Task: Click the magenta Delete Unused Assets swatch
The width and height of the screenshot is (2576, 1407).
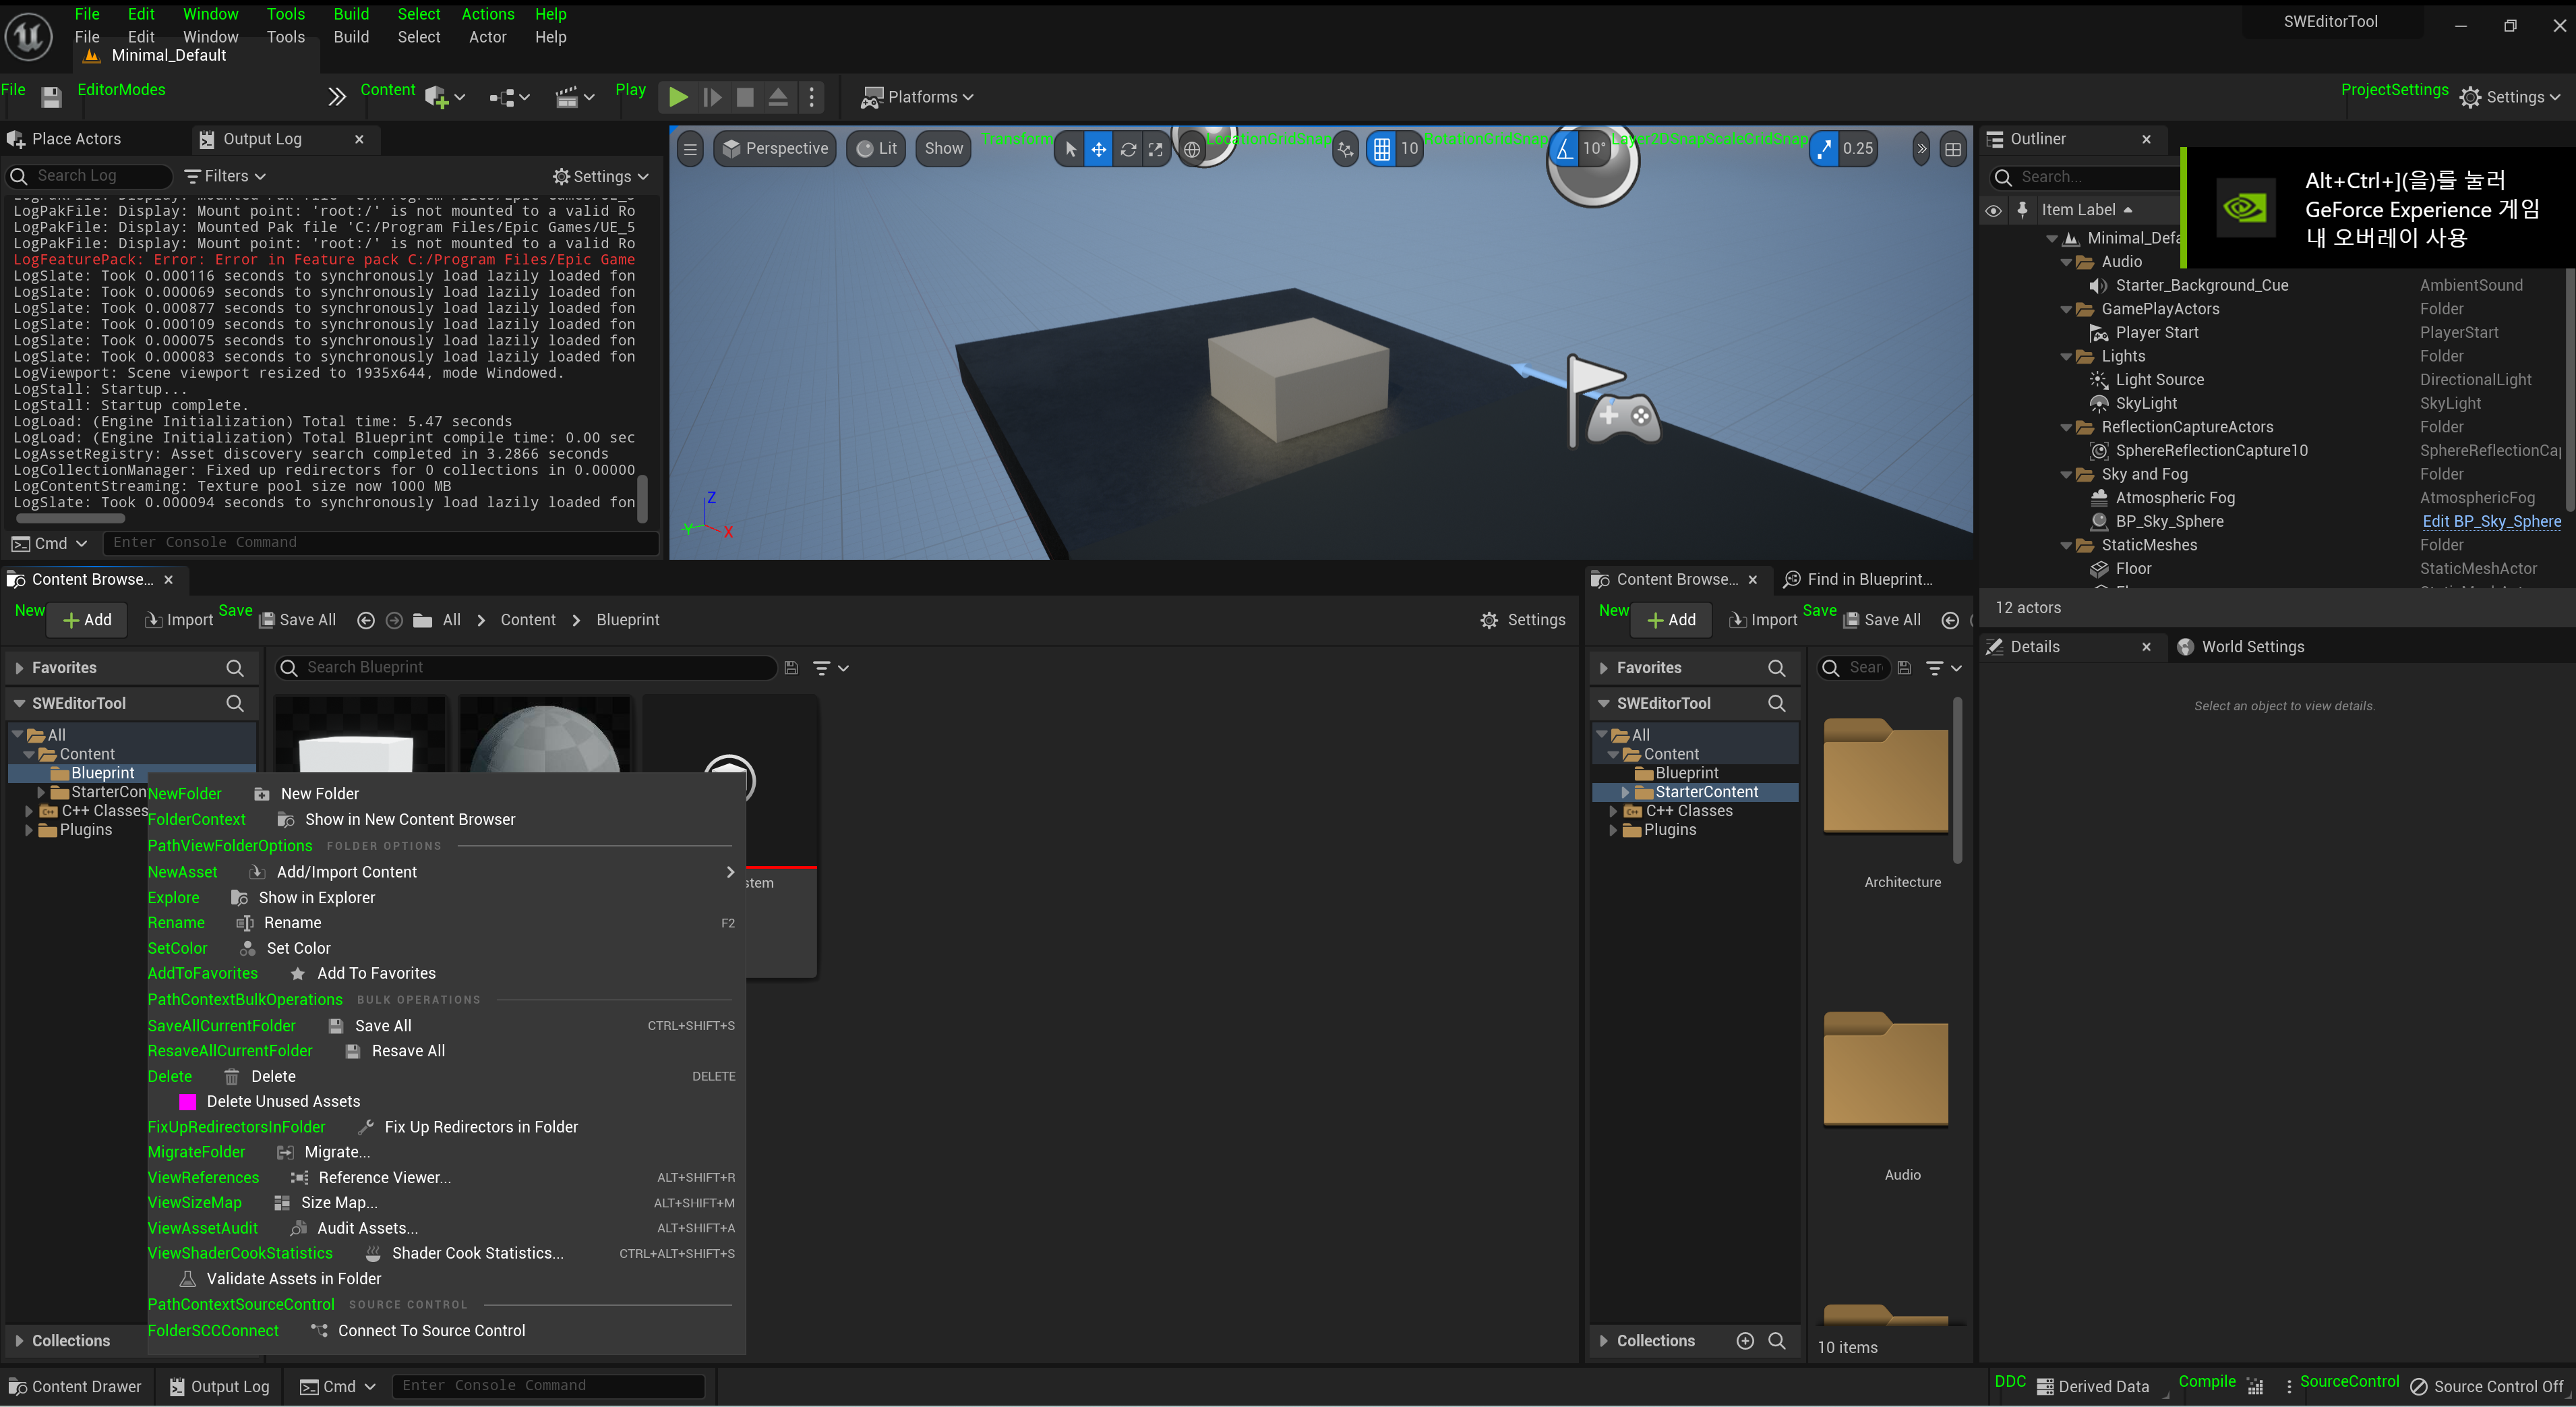Action: tap(187, 1101)
